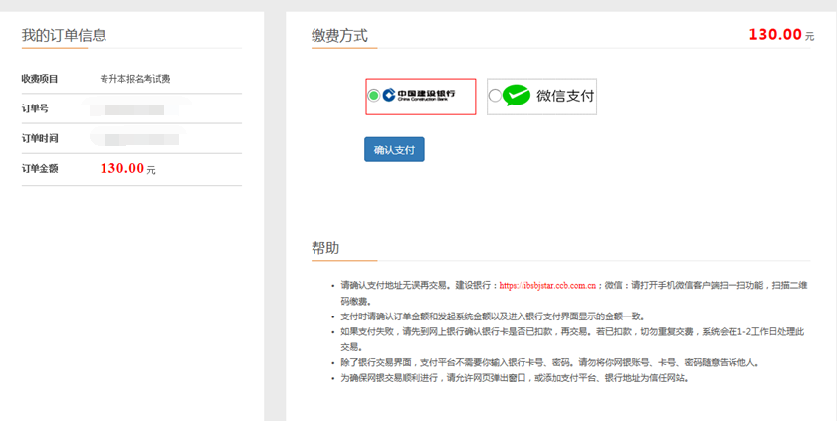Click the 收费项目 label
This screenshot has height=421, width=837.
[40, 79]
